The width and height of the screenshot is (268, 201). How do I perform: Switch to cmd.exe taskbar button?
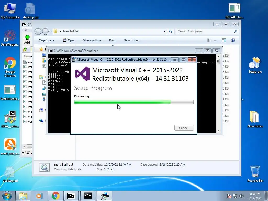88,196
